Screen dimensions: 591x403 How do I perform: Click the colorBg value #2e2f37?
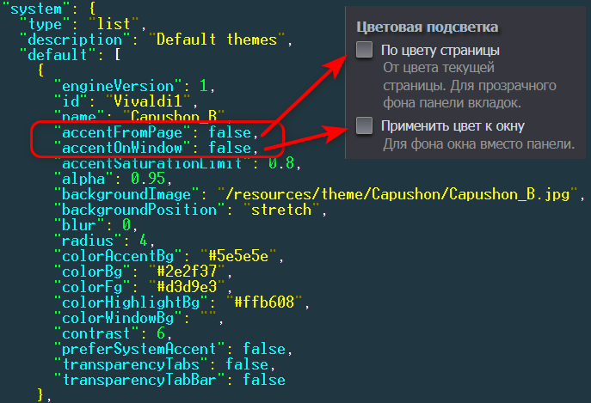[x=187, y=272]
